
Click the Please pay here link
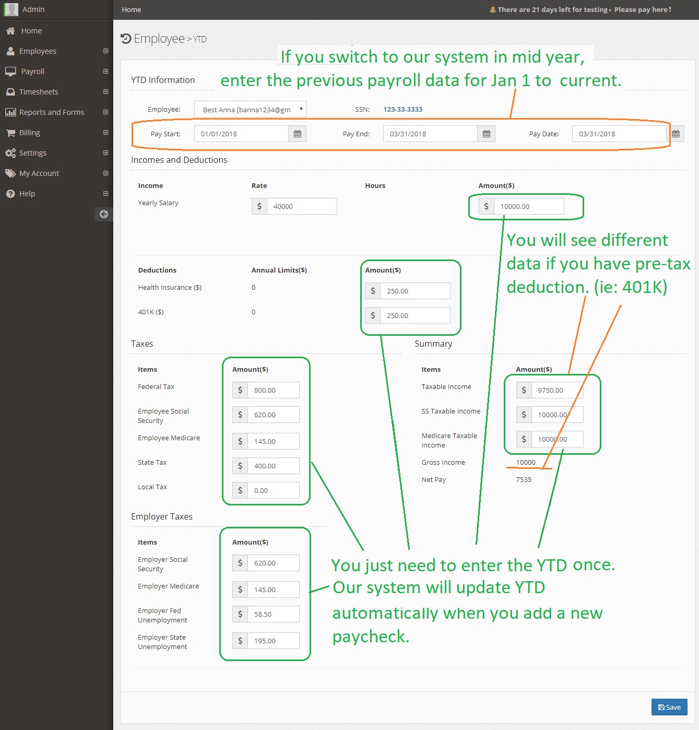point(643,9)
